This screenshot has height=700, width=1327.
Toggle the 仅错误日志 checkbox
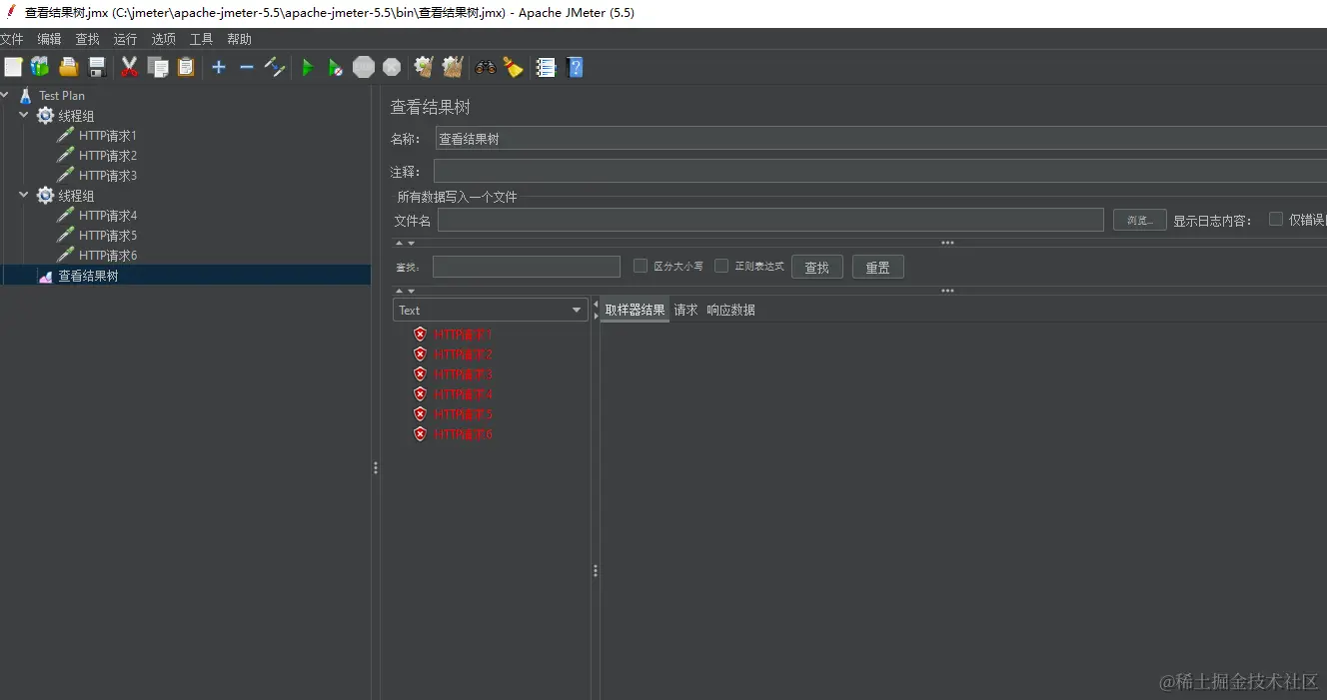pyautogui.click(x=1276, y=219)
